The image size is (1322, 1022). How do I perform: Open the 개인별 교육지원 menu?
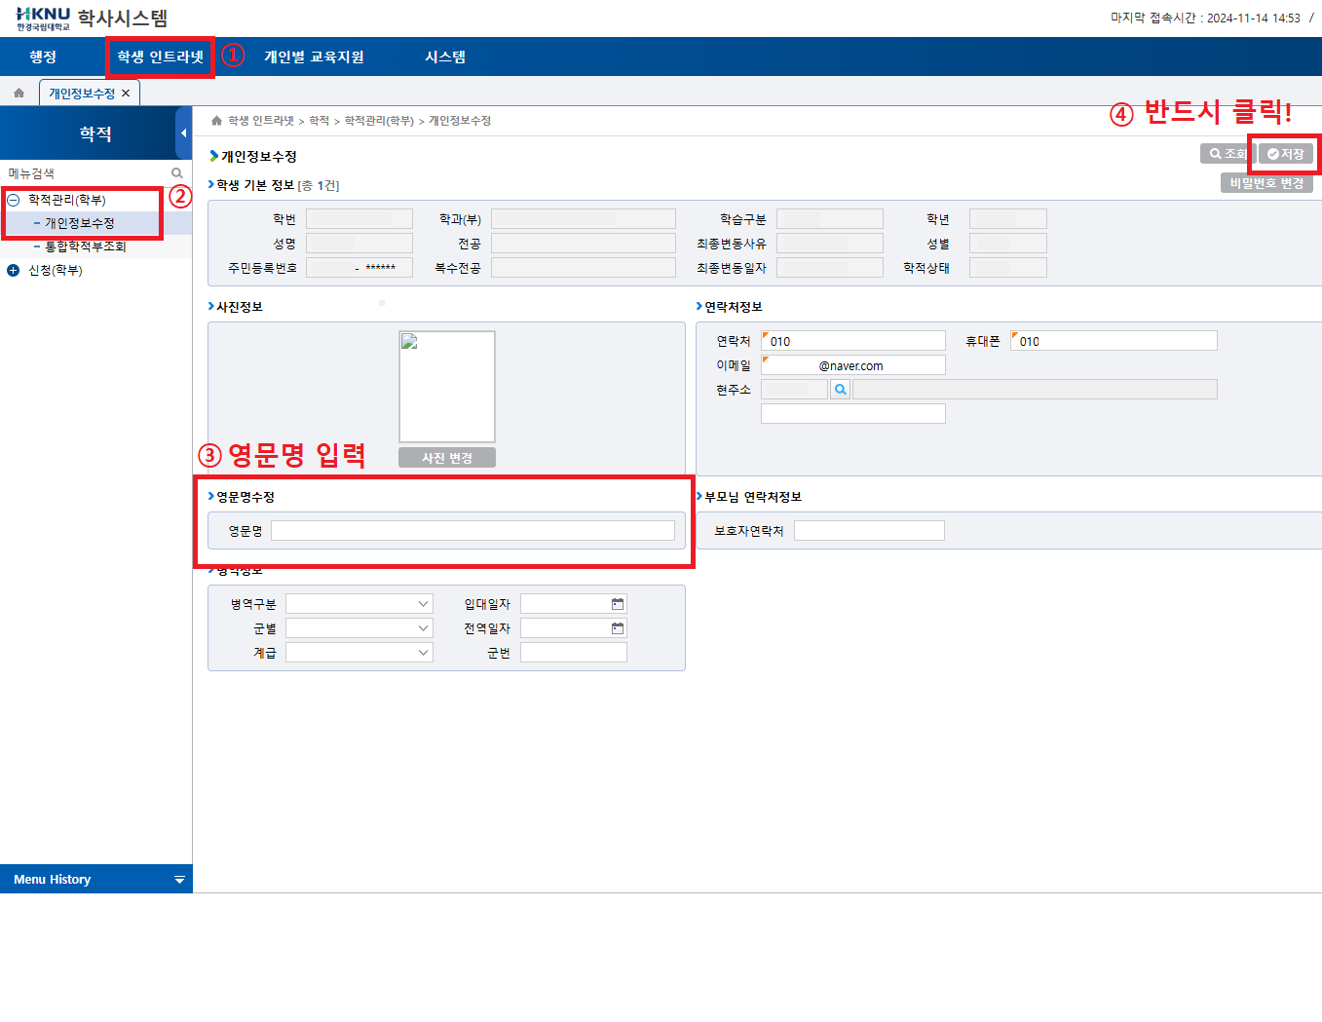click(x=314, y=57)
